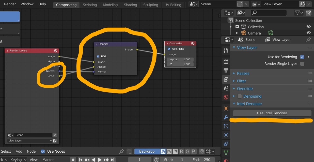Open the Physics properties tab
The image size is (314, 162).
[226, 135]
